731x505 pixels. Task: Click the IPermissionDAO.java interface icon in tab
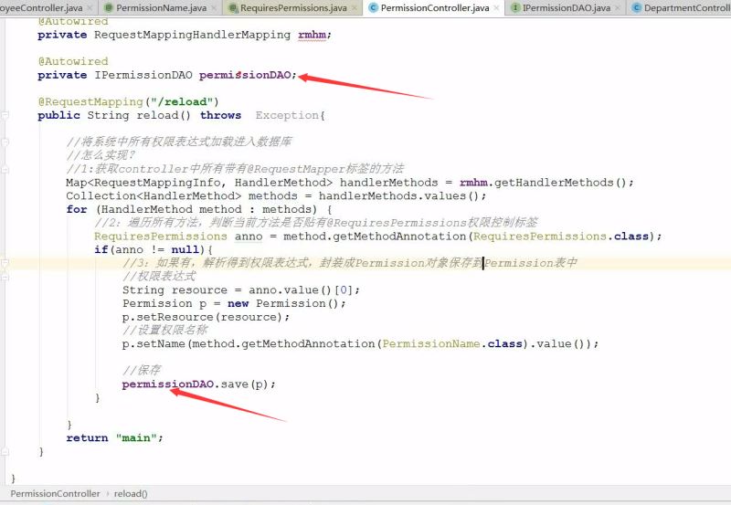tap(516, 8)
